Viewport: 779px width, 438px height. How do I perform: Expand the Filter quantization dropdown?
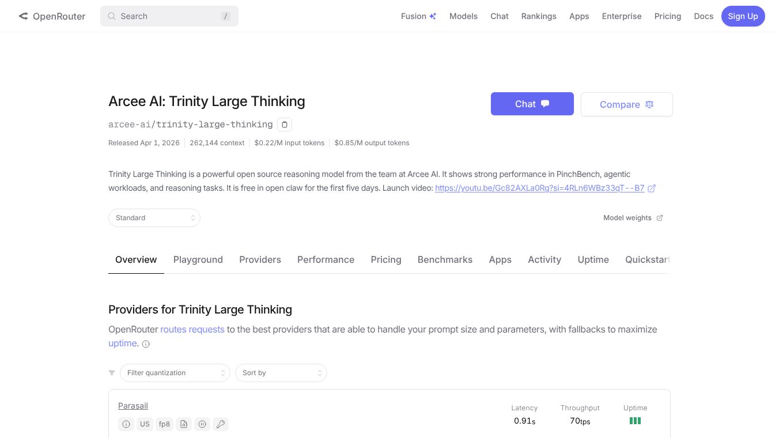click(x=175, y=373)
